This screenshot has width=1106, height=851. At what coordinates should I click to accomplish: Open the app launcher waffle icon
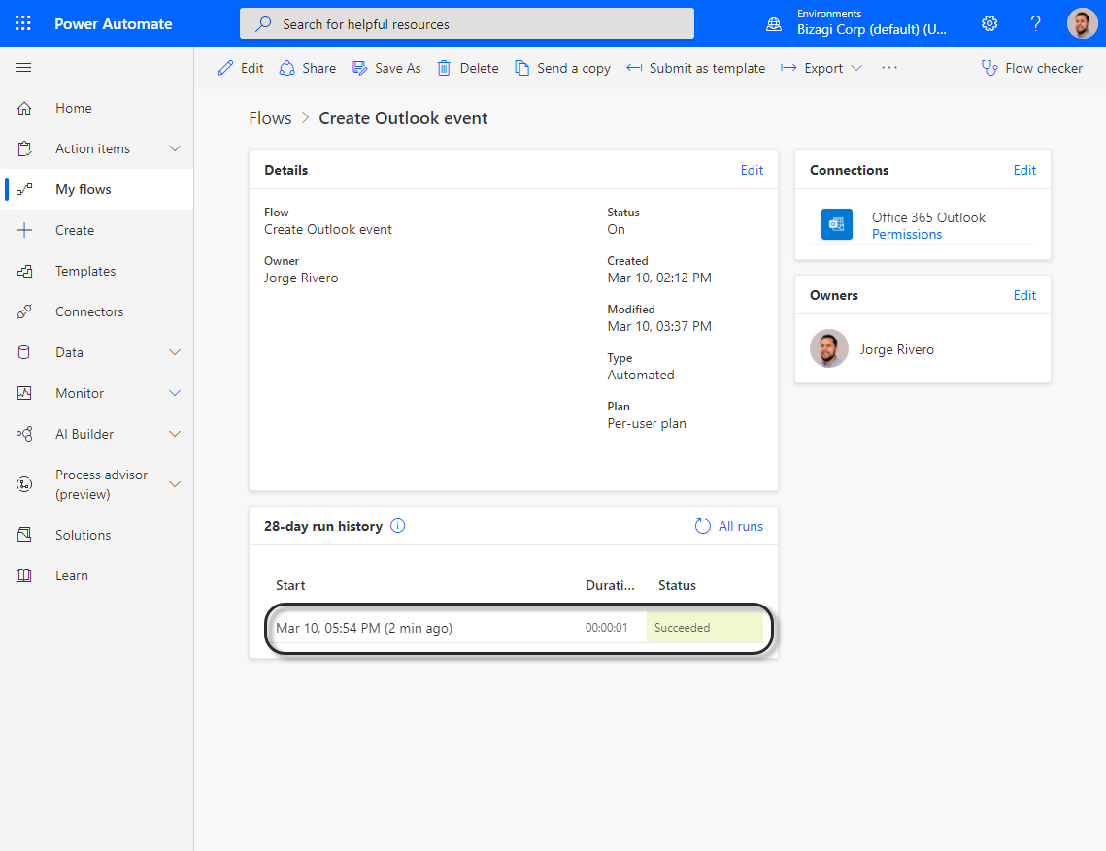click(23, 23)
